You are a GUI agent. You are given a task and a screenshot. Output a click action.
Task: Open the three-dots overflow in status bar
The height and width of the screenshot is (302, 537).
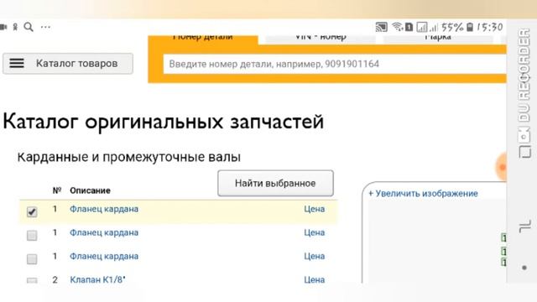(x=45, y=27)
